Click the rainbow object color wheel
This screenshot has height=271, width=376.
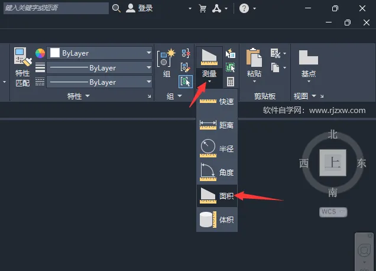(40, 53)
